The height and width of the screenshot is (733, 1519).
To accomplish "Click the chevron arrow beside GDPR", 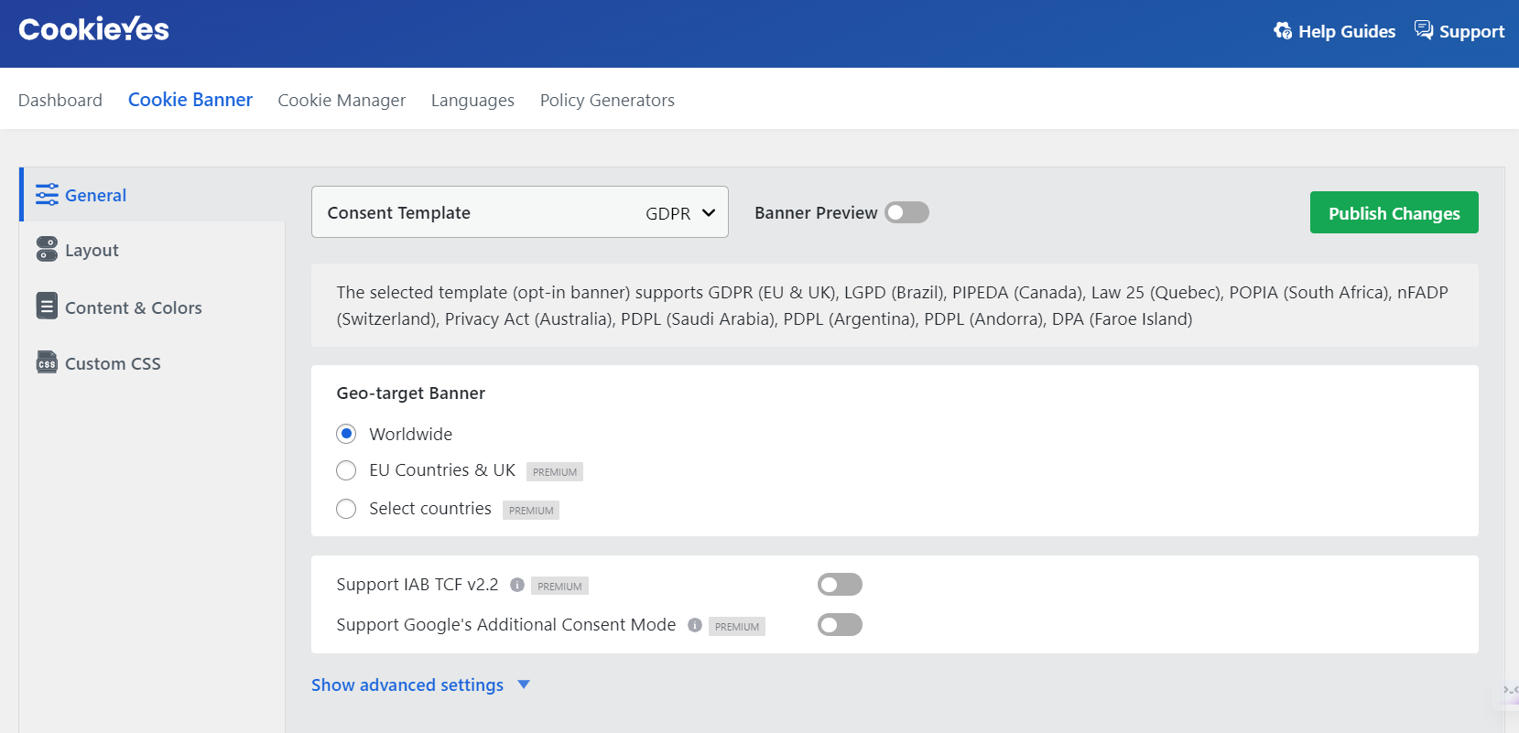I will click(709, 213).
